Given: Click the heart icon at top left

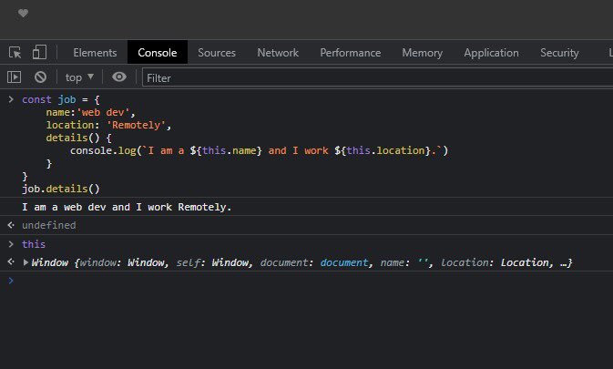Looking at the screenshot, I should 23,14.
